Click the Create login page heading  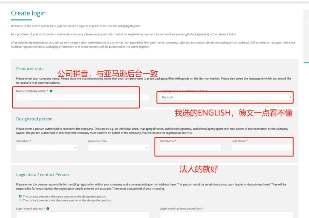point(28,13)
